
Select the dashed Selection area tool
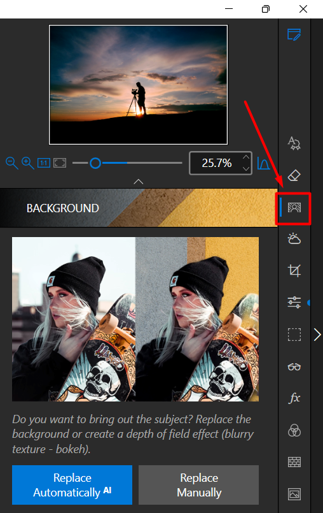(294, 335)
